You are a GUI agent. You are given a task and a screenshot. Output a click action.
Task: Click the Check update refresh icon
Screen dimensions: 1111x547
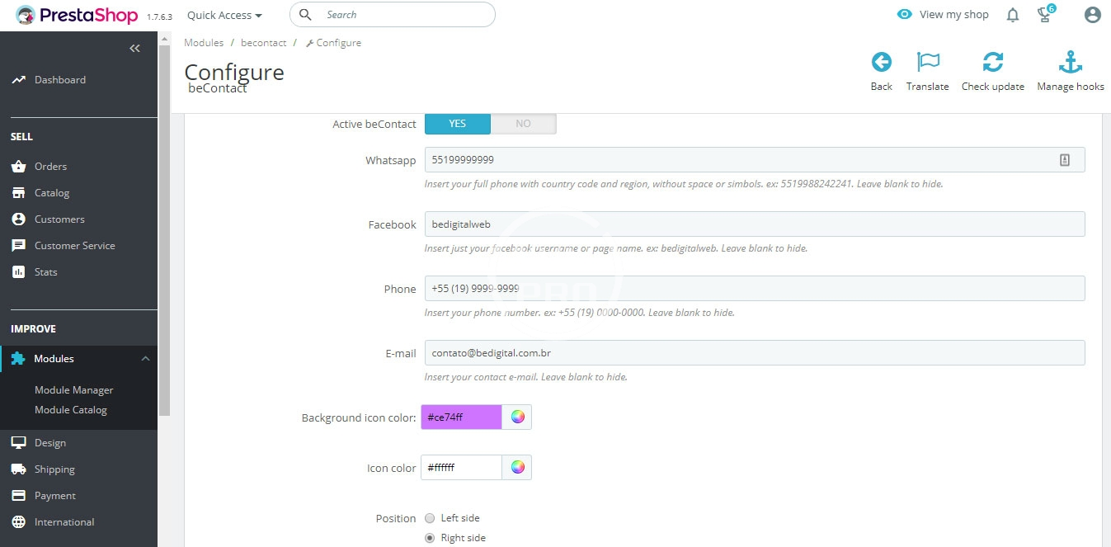[993, 63]
